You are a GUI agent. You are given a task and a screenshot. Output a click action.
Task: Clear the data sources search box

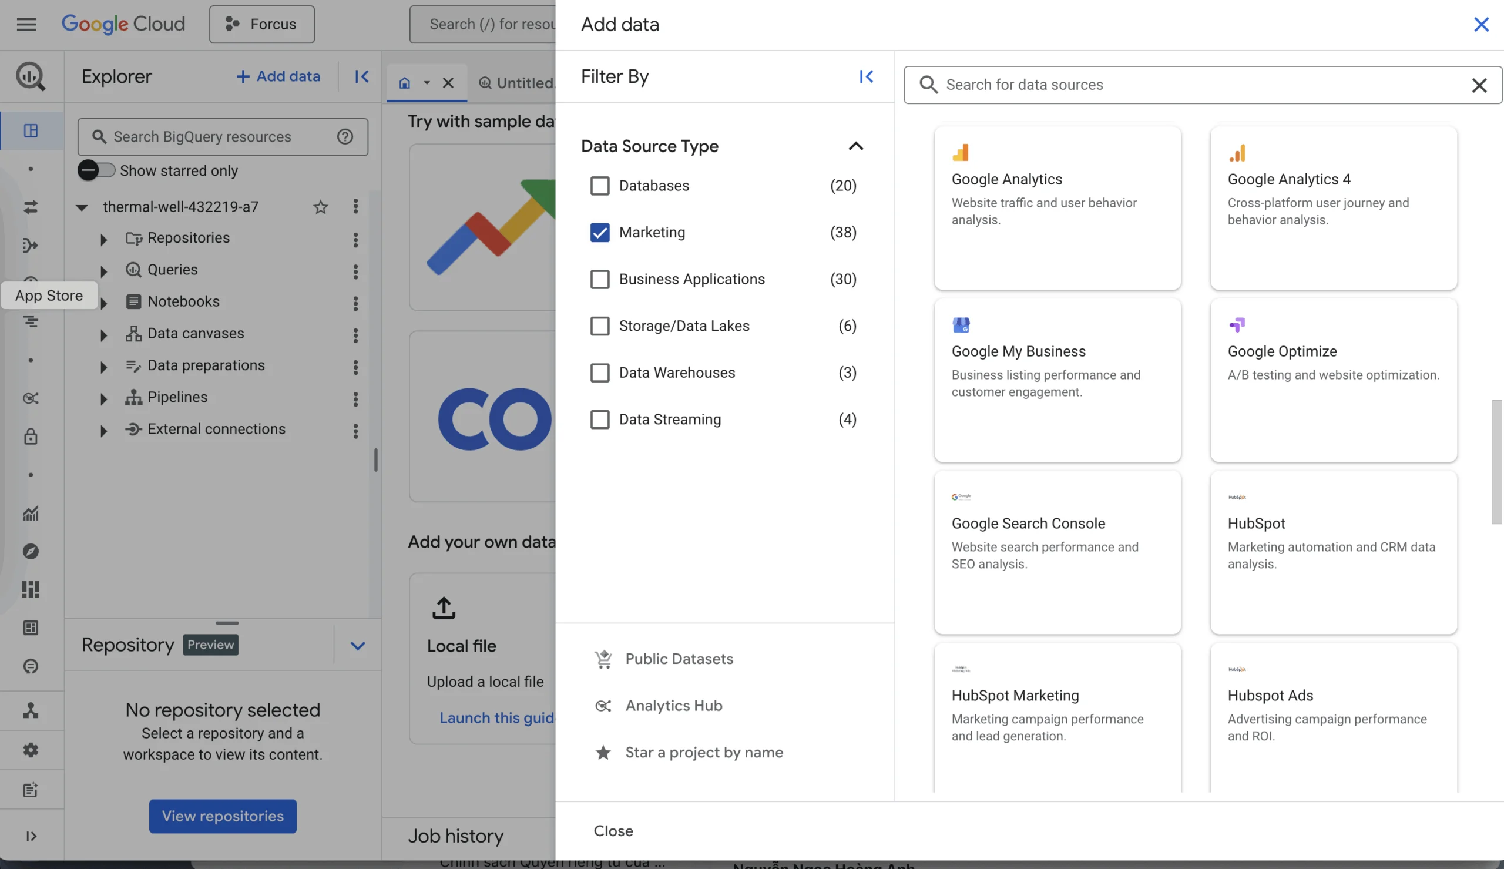(1478, 85)
